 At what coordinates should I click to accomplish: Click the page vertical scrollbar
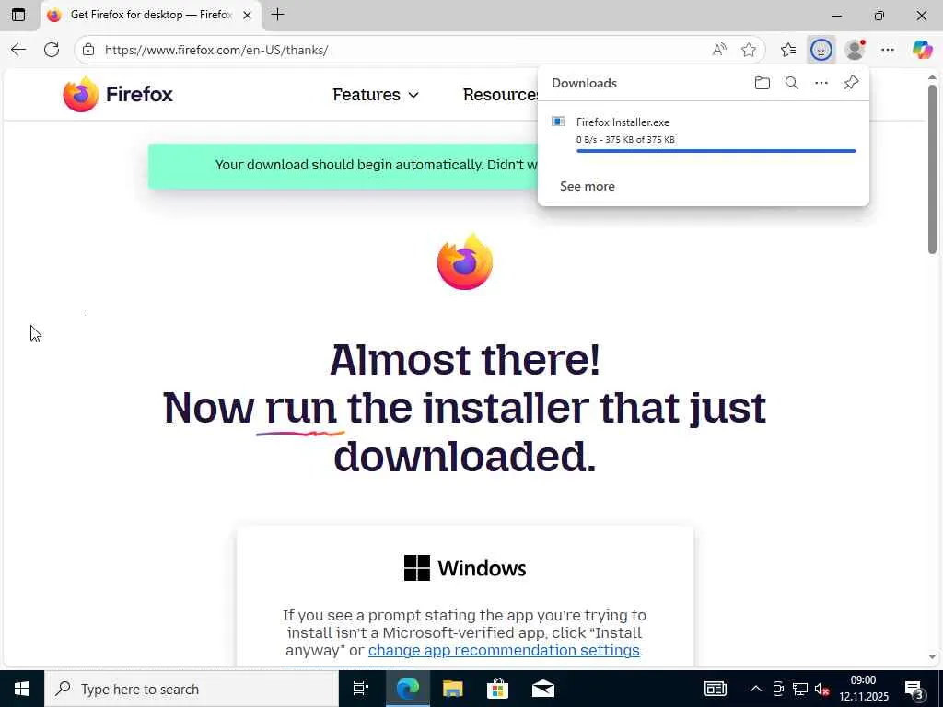932,168
